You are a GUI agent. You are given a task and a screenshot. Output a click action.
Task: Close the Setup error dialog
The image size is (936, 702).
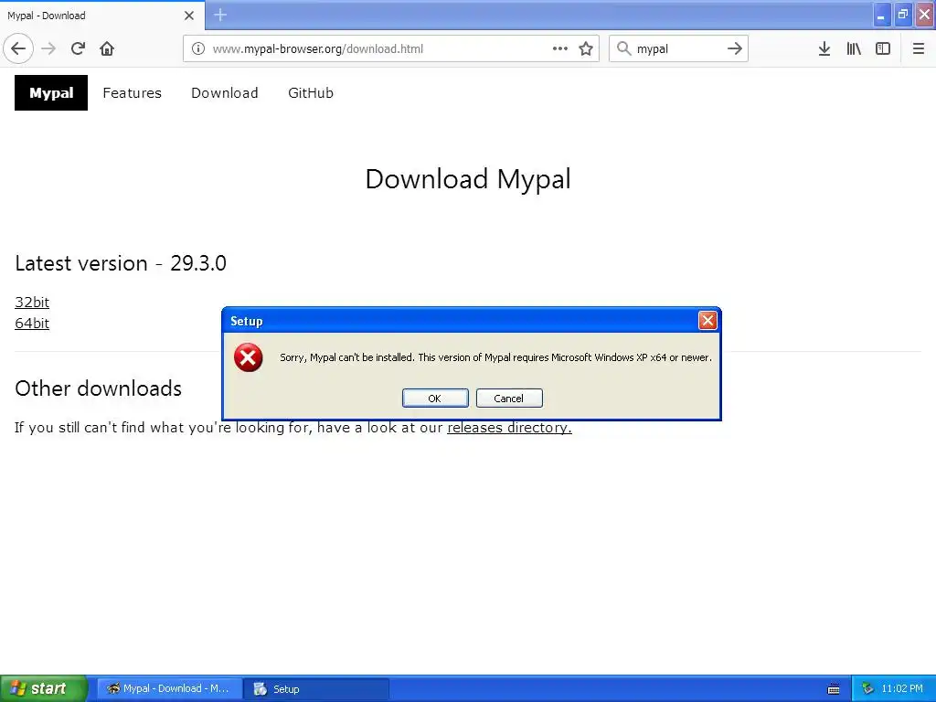click(707, 321)
